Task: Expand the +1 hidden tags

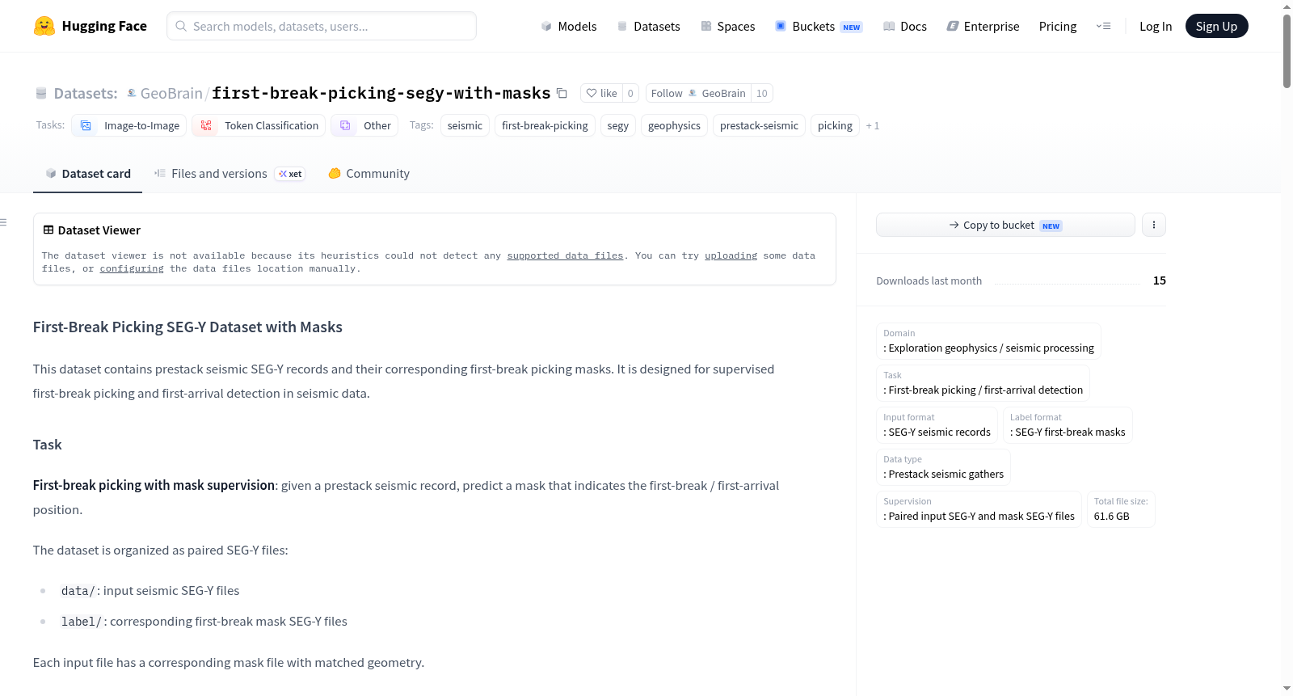Action: click(x=872, y=125)
